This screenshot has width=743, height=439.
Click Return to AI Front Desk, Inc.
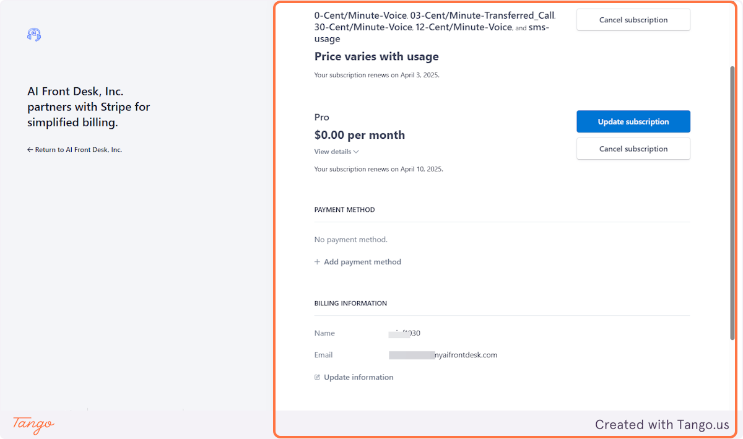pos(74,149)
